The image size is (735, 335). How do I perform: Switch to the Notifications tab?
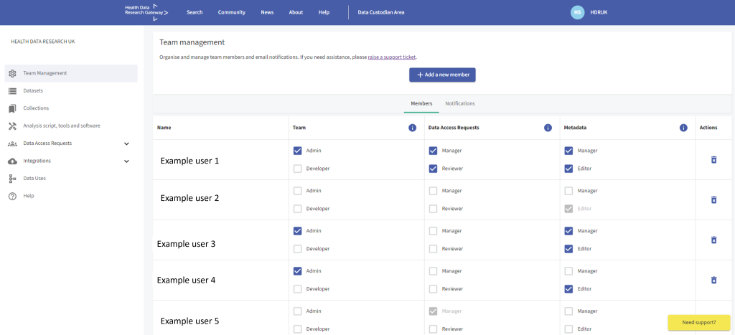[460, 103]
